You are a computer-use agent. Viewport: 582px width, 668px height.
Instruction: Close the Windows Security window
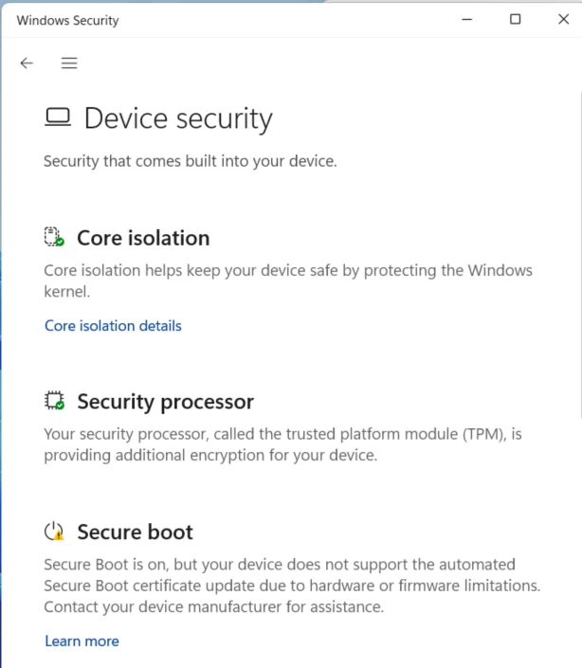click(x=563, y=19)
